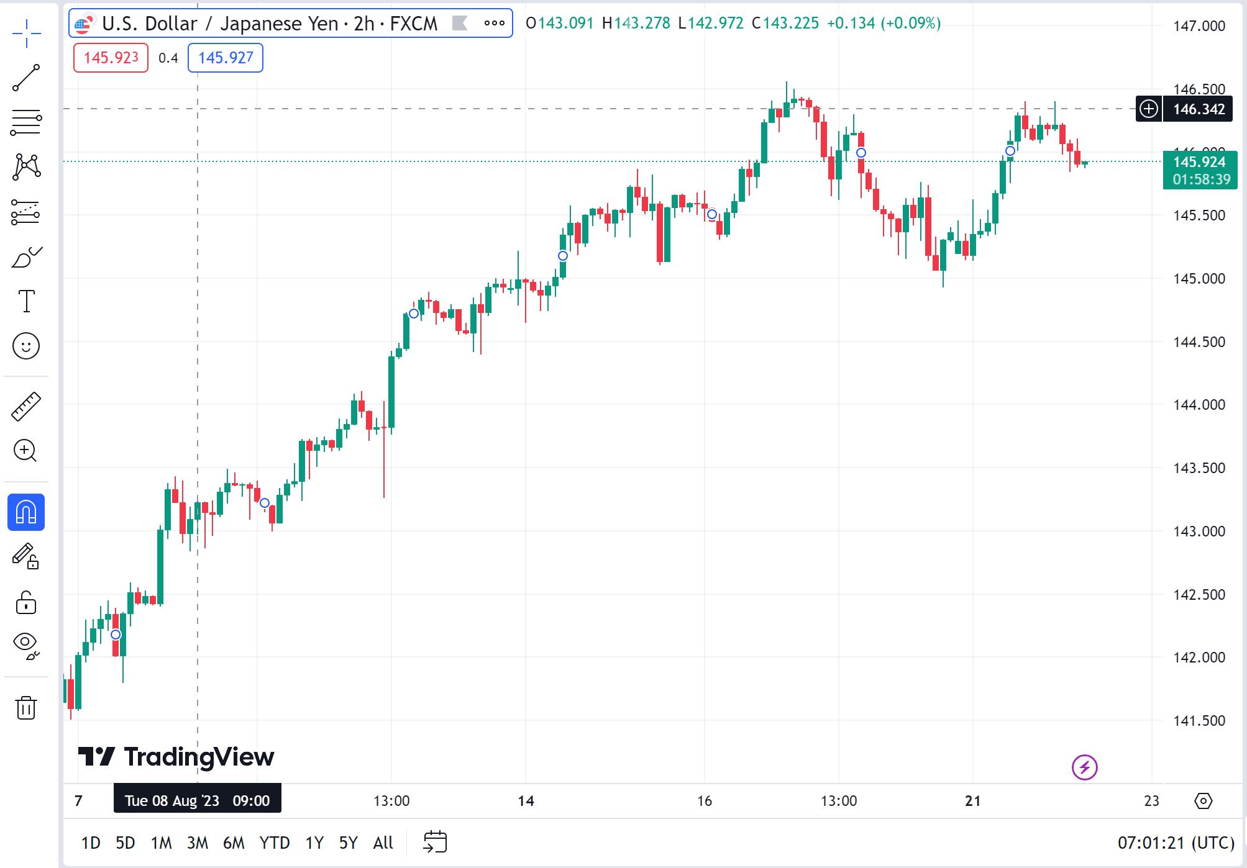Open the Fibonacci retracement tool
1247x868 pixels.
tap(26, 122)
